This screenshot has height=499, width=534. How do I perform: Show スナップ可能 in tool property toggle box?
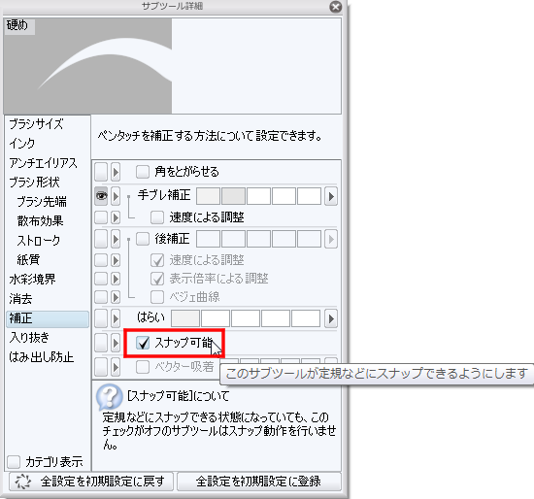101,343
